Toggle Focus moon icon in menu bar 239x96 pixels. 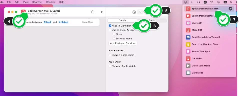(x=192, y=2)
